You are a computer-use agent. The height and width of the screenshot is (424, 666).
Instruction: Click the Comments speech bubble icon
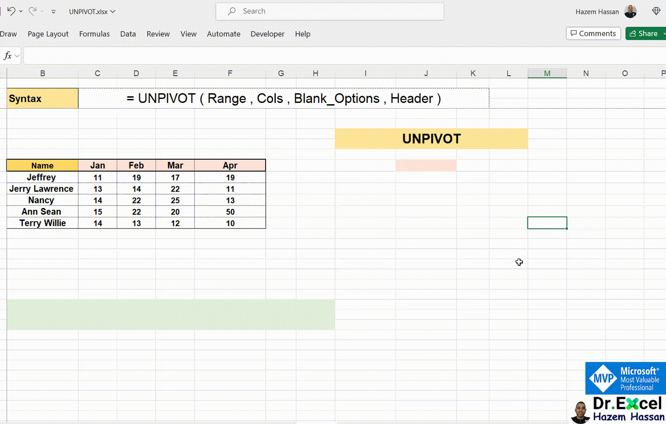coord(575,33)
